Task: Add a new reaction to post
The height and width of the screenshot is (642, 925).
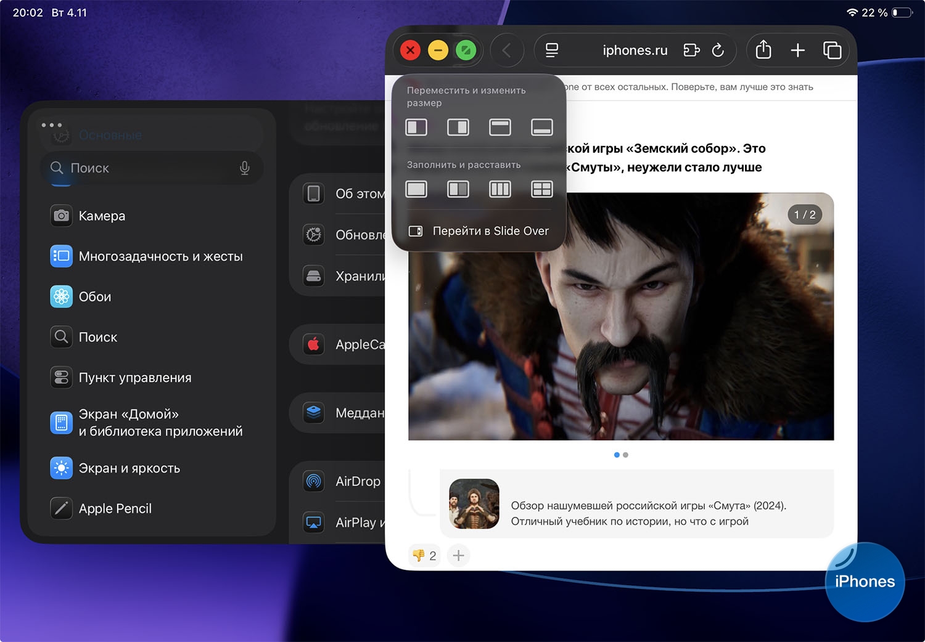Action: (x=458, y=556)
